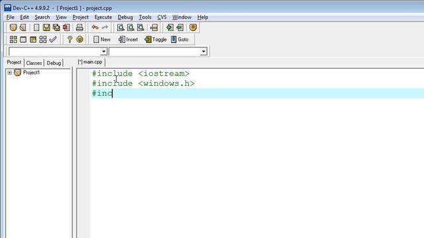Click inside the second empty combo box field
Image resolution: width=424 pixels, height=238 pixels.
click(x=154, y=52)
